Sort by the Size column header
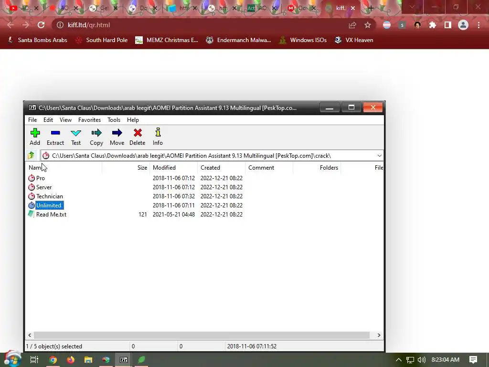 126,168
